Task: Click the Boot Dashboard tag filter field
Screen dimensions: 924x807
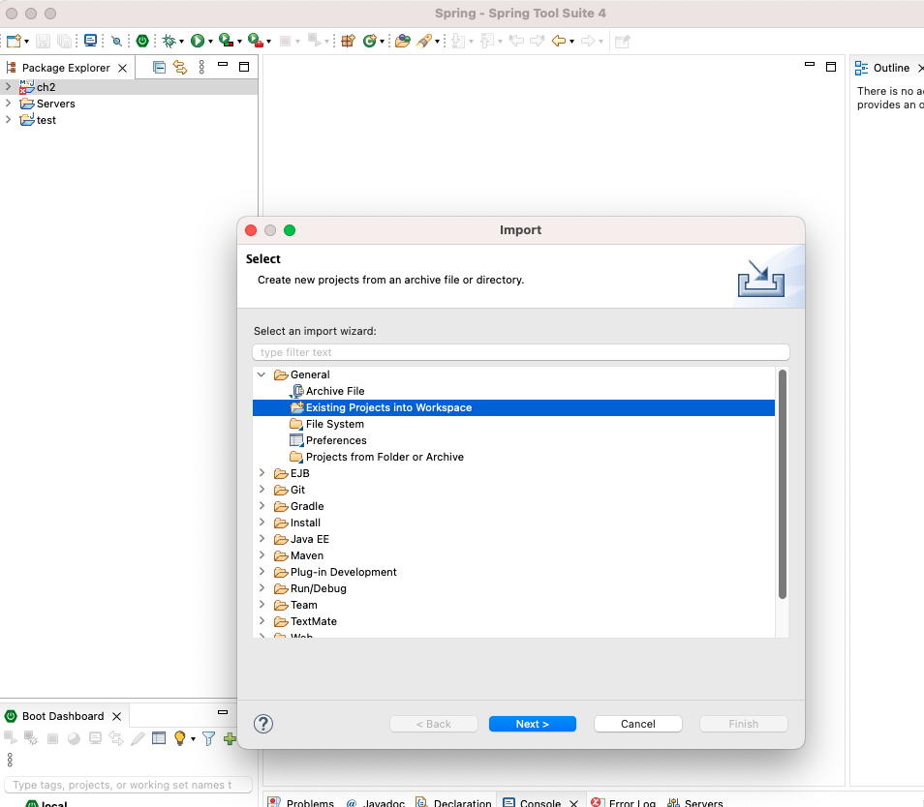Action: click(129, 785)
